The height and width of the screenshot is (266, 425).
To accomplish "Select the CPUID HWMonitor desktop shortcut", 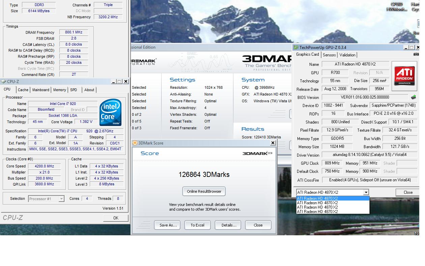I will 397,6.
